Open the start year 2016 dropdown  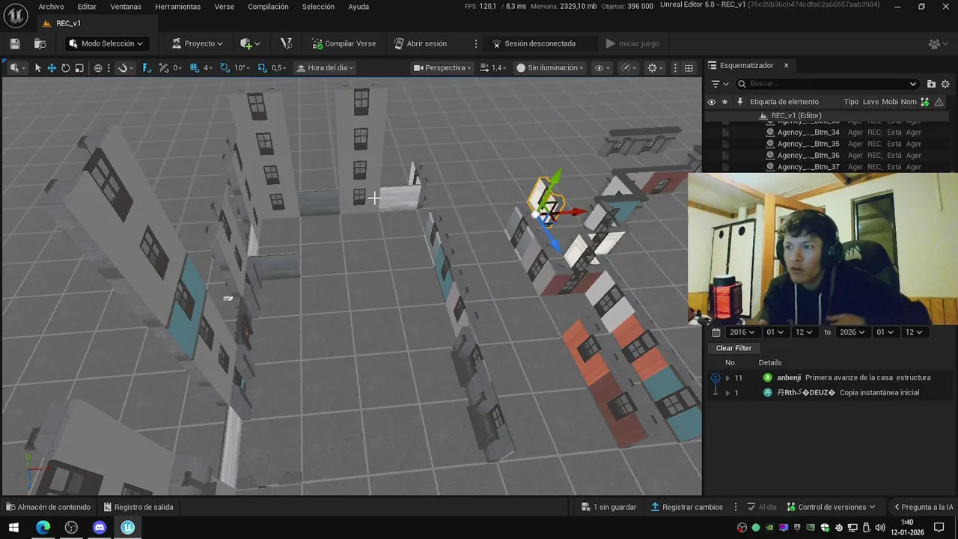click(x=742, y=332)
